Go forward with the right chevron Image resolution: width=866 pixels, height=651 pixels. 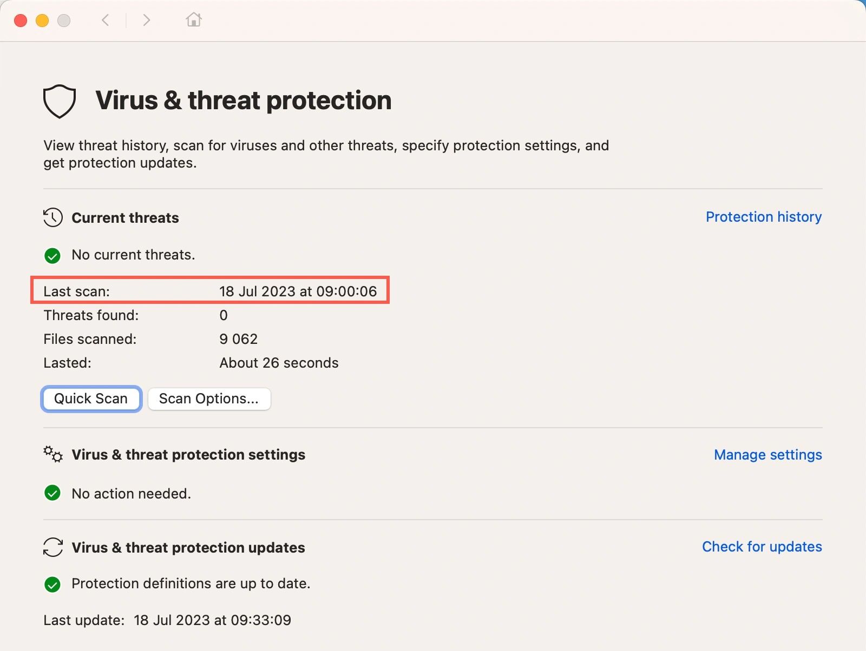point(146,20)
